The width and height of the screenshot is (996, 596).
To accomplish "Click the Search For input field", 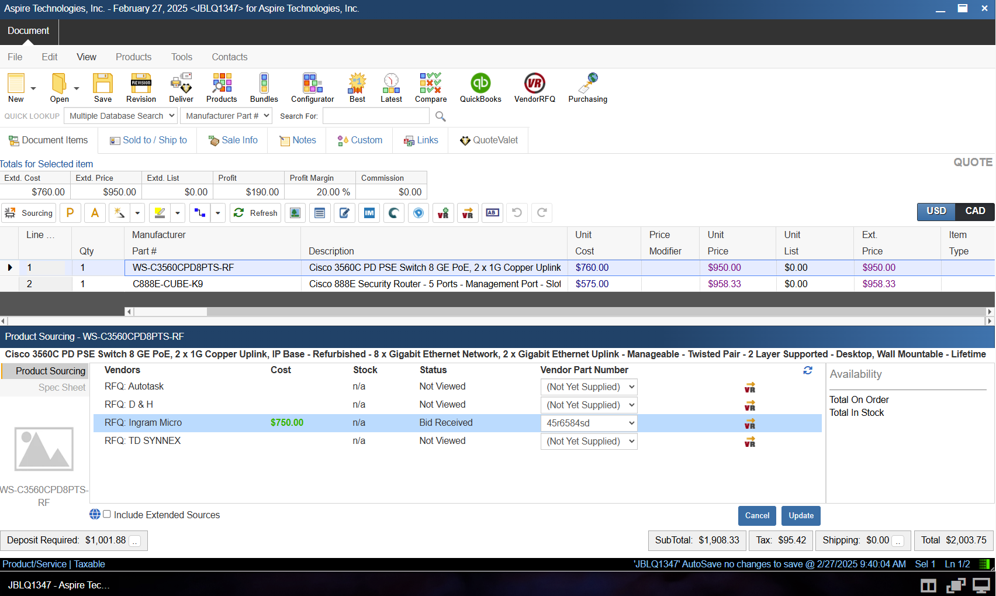I will coord(376,116).
